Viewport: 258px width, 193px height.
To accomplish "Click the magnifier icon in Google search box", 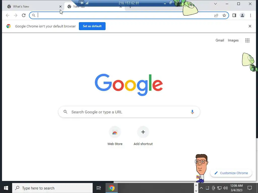I will point(65,112).
